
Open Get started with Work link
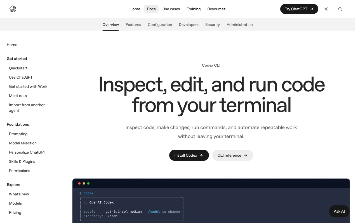28,86
